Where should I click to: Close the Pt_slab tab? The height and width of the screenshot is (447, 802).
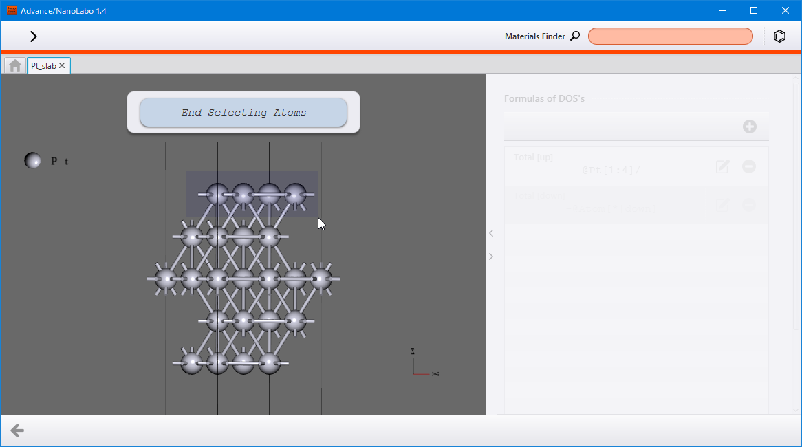(x=62, y=65)
